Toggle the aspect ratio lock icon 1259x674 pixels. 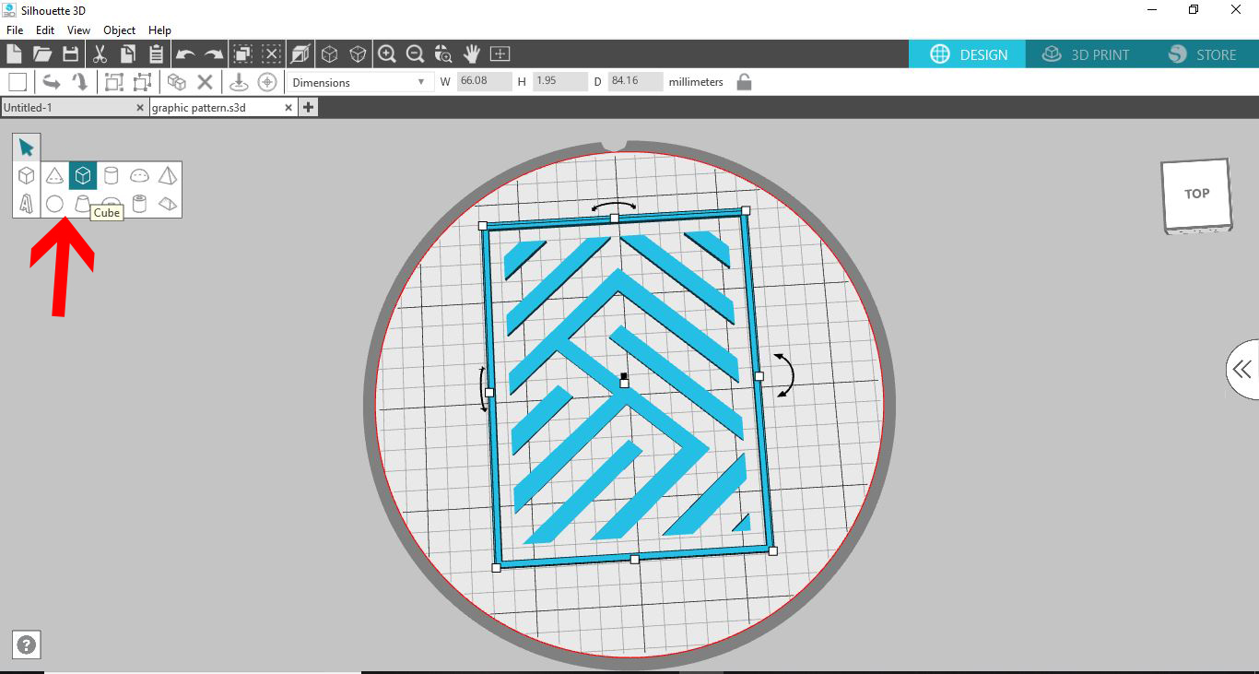point(744,82)
